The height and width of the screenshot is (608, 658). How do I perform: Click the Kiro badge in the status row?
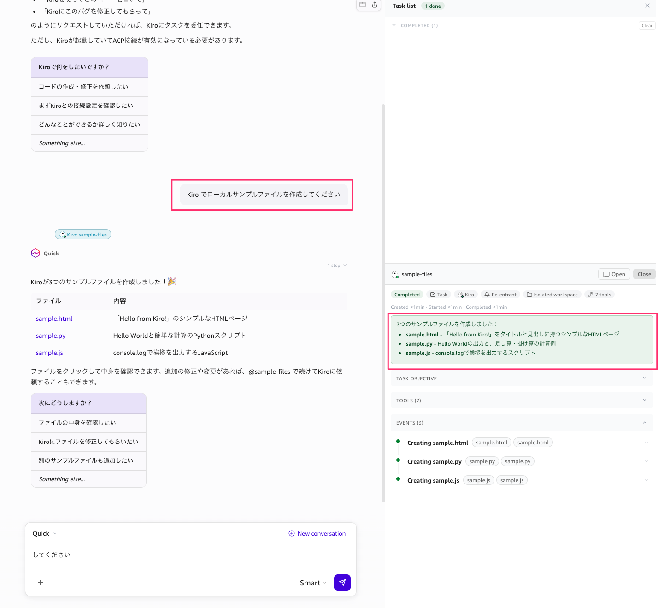click(x=466, y=295)
